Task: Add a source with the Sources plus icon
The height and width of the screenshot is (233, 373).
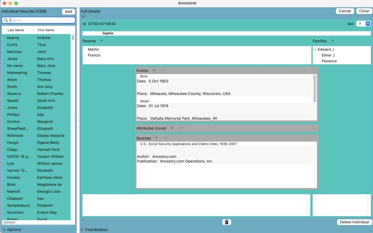Action: 157,138
